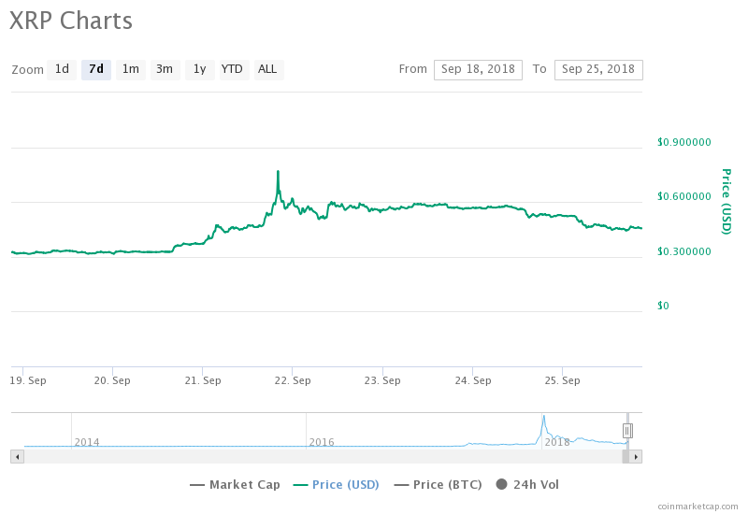748x514 pixels.
Task: Click the navigator range handle
Action: click(627, 431)
